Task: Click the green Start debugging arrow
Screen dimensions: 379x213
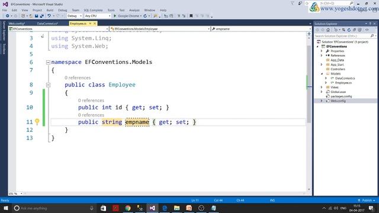Action: [x=115, y=16]
